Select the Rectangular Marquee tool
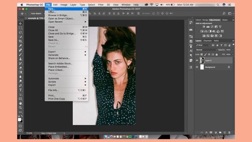Viewport: 252px width, 142px height. click(20, 28)
